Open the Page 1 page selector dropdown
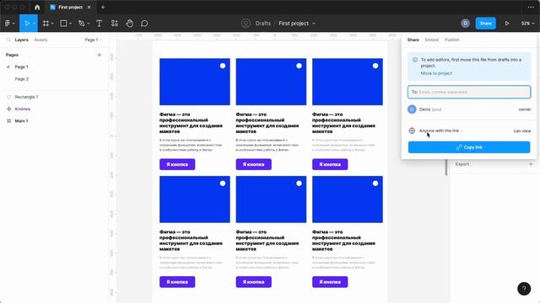The image size is (540, 303). coord(94,40)
